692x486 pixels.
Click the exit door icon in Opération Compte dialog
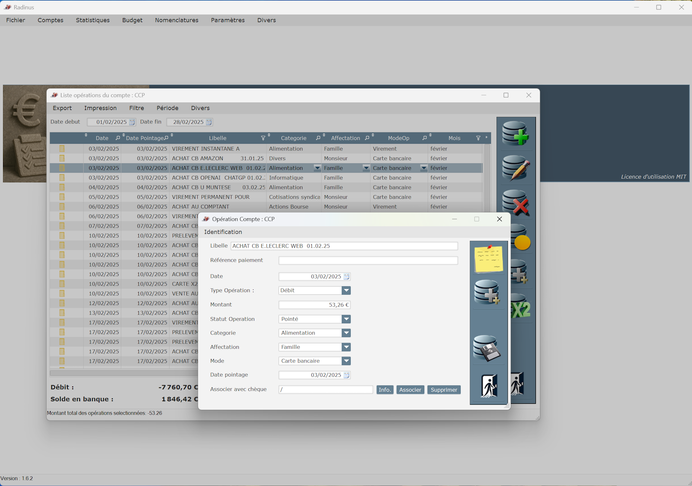click(489, 386)
